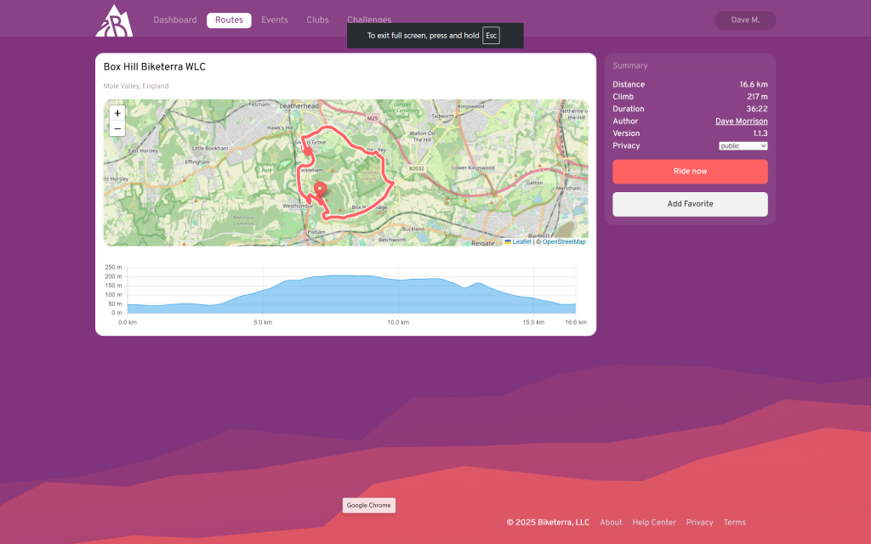
Task: Navigate to the Clubs section
Action: click(317, 20)
